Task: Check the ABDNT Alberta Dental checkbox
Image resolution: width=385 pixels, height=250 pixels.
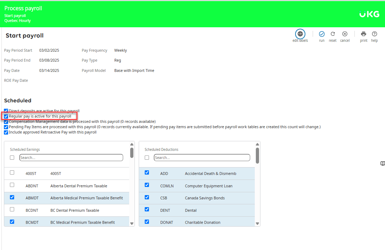Action: [12, 185]
